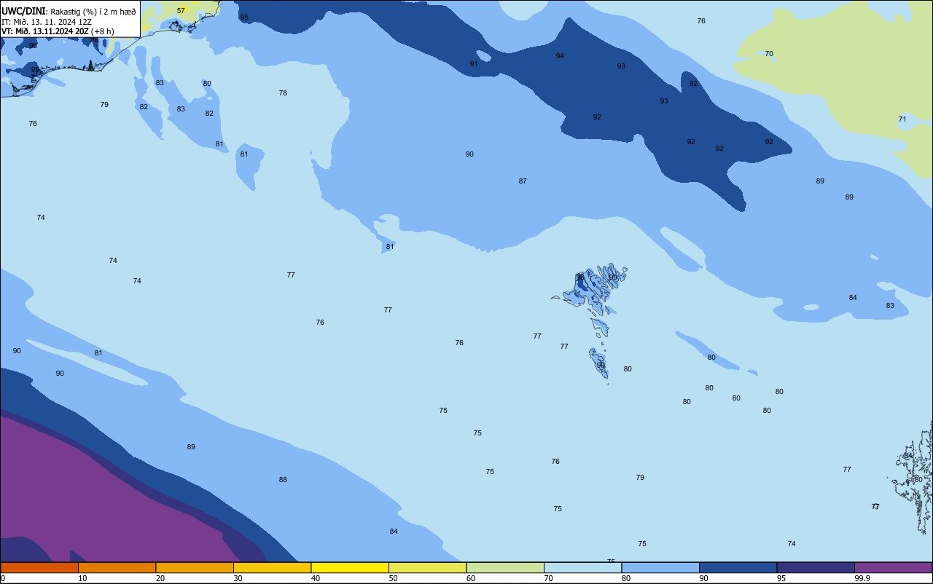Click the bright yellow 40–50 legend swatch
Viewport: 933px width, 584px height.
tap(350, 567)
